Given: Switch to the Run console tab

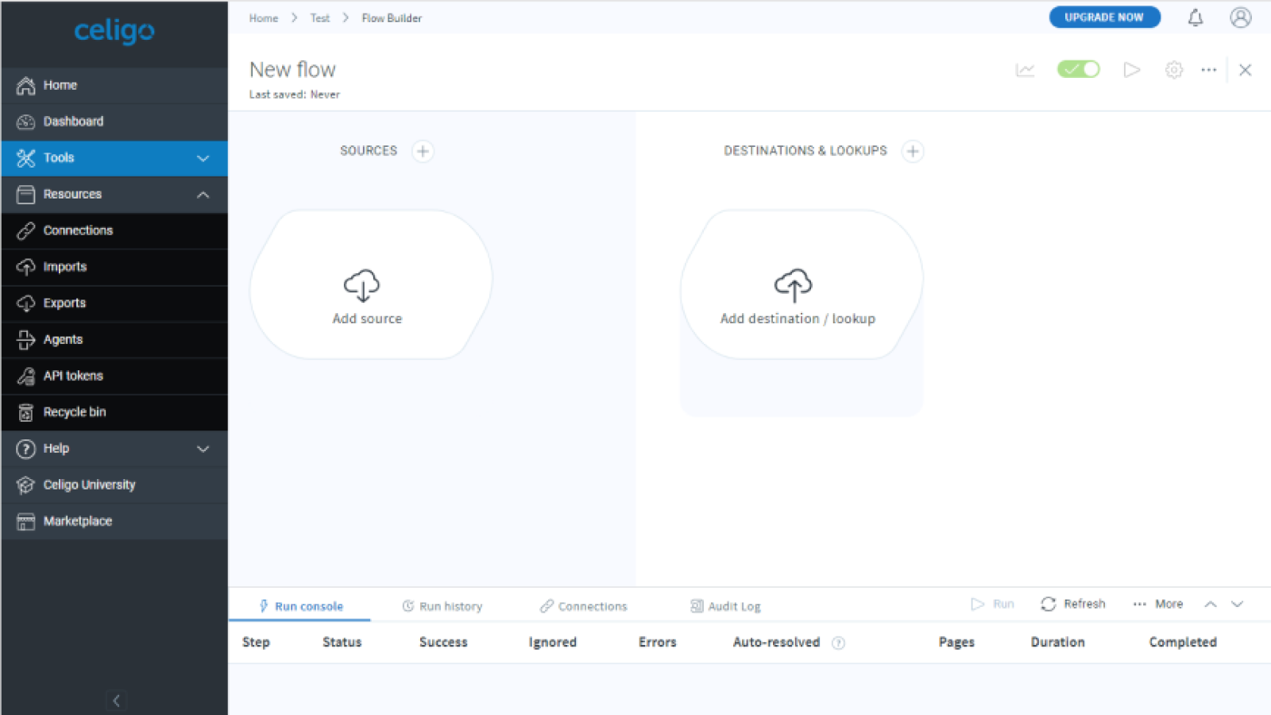Looking at the screenshot, I should tap(300, 606).
